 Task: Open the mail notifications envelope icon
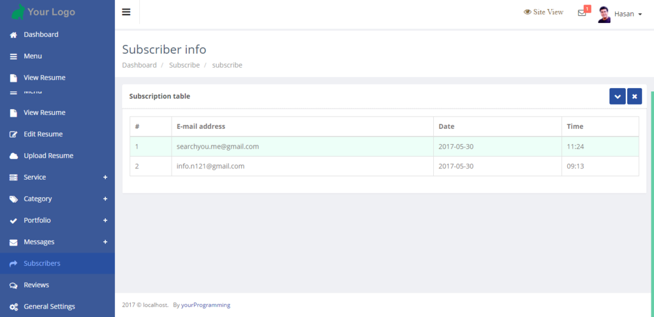pos(582,13)
